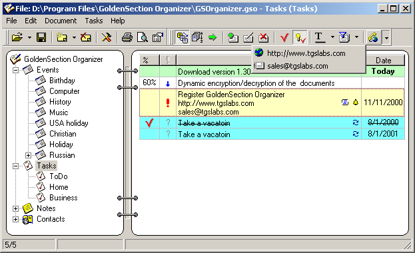
Task: Click red checkmark on completed vacation task
Action: click(149, 123)
